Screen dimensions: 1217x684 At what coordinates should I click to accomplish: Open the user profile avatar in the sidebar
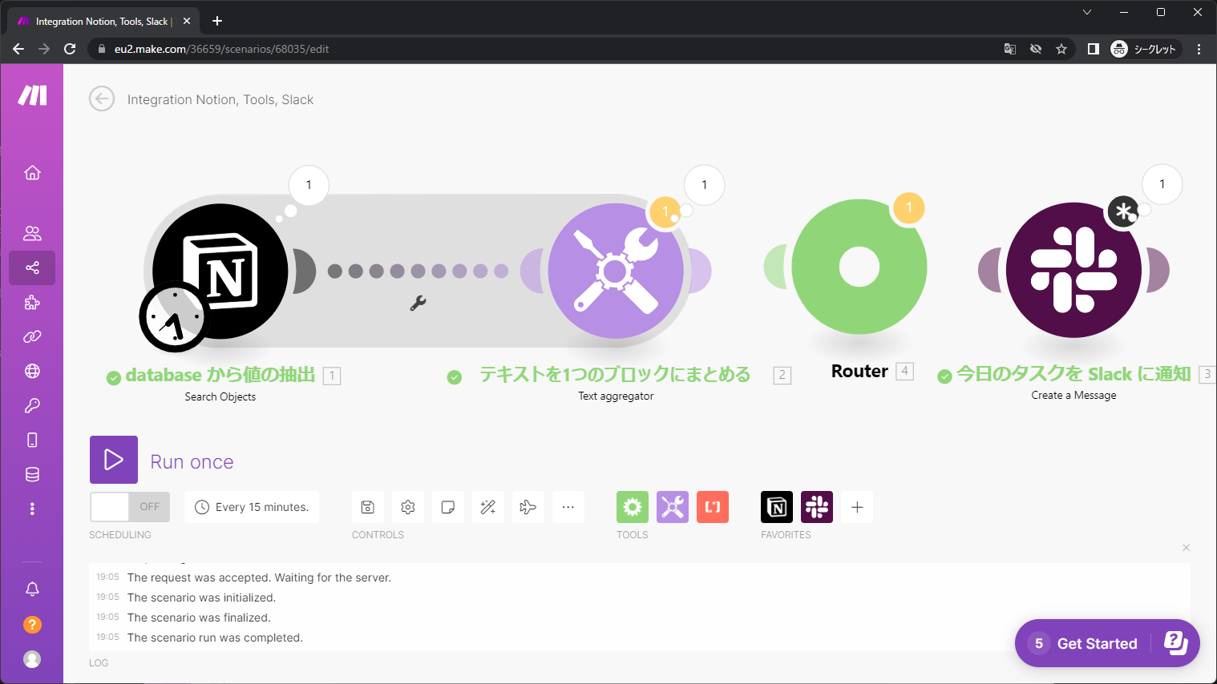[32, 658]
